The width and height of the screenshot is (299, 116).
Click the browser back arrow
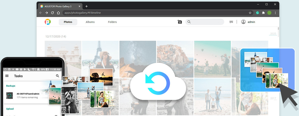point(41,13)
